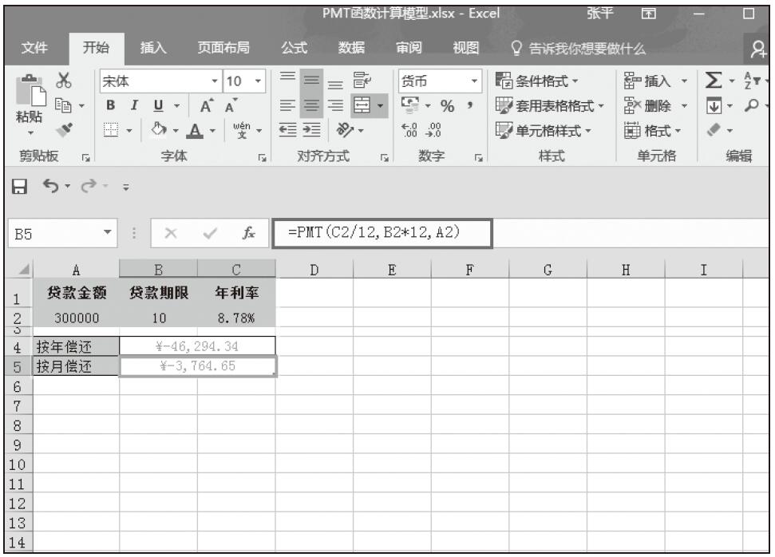
Task: Open the 文件 menu
Action: [35, 48]
